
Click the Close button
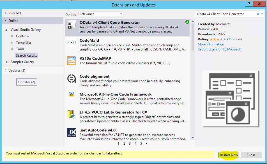(x=251, y=155)
